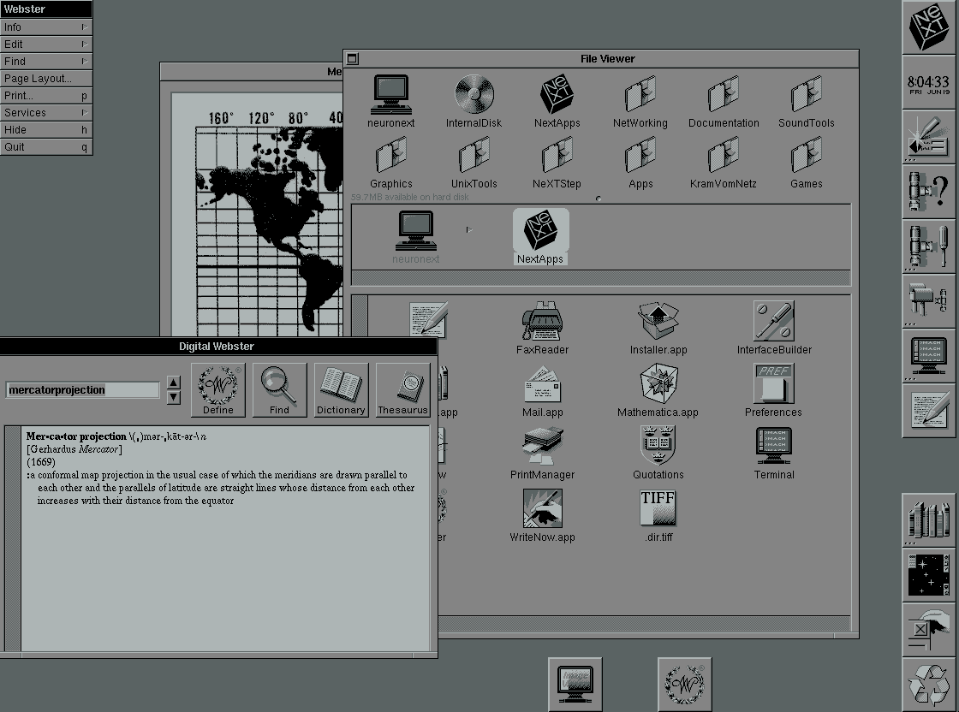
Task: Click the up arrow beside the search field
Action: [174, 383]
